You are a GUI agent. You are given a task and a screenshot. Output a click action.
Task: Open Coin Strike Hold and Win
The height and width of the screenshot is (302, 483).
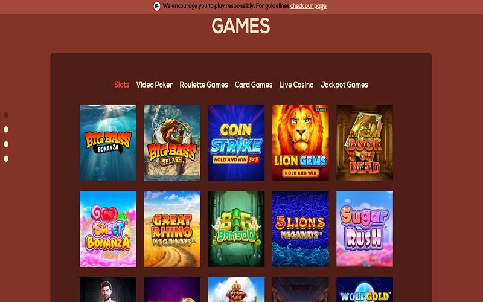tap(236, 143)
